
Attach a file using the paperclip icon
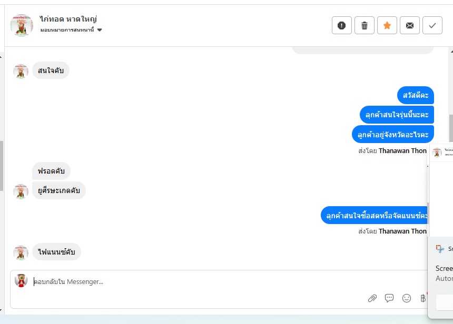pyautogui.click(x=372, y=298)
